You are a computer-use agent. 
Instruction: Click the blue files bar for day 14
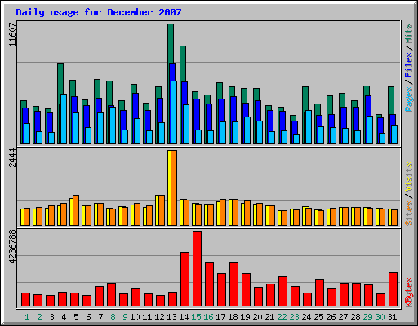(x=185, y=93)
